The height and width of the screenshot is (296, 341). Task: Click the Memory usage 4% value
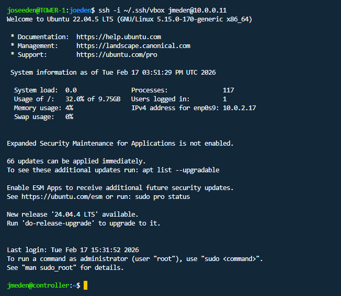tap(69, 108)
